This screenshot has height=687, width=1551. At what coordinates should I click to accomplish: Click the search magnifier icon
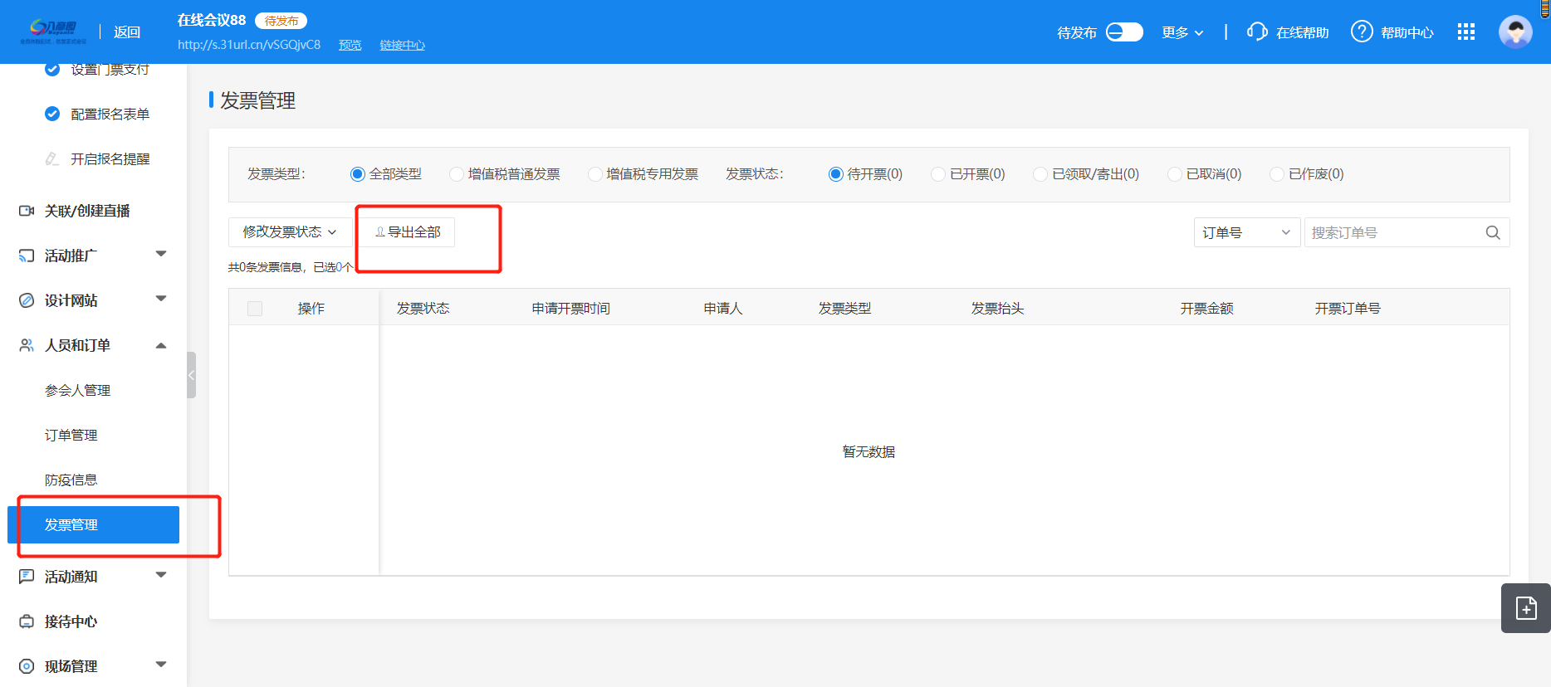1493,232
